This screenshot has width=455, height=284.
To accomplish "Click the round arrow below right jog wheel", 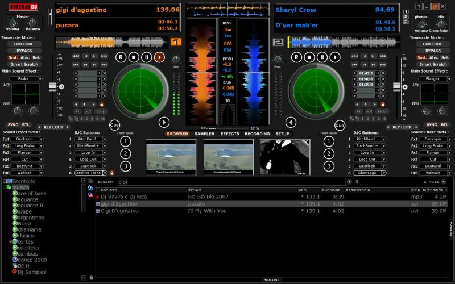I will 291,122.
